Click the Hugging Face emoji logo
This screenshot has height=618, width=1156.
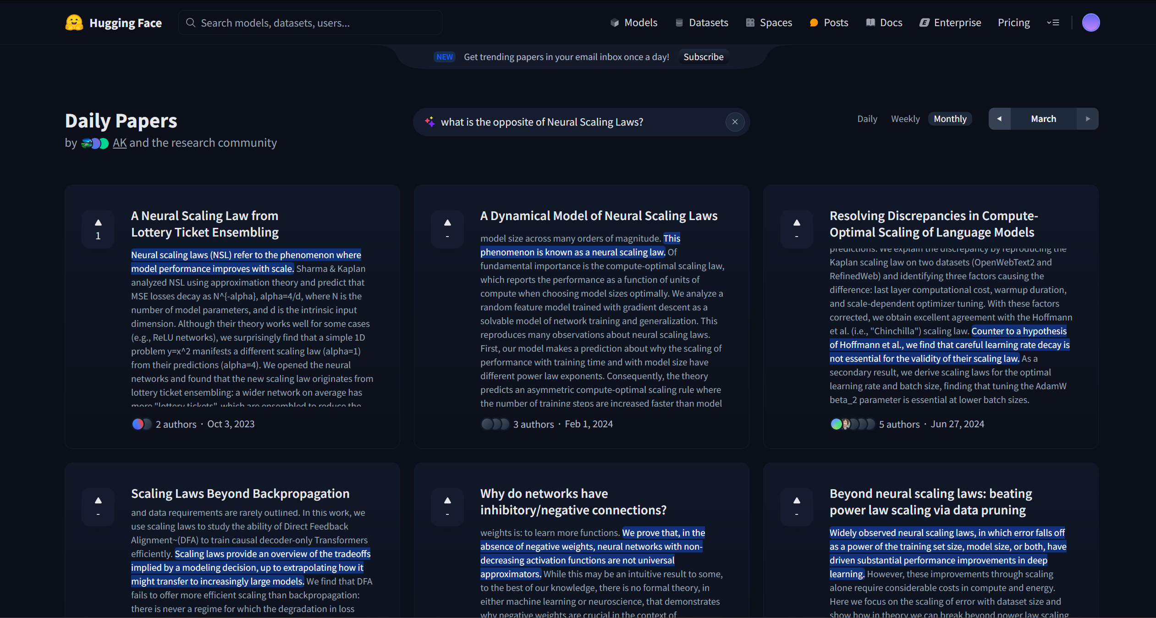(74, 22)
